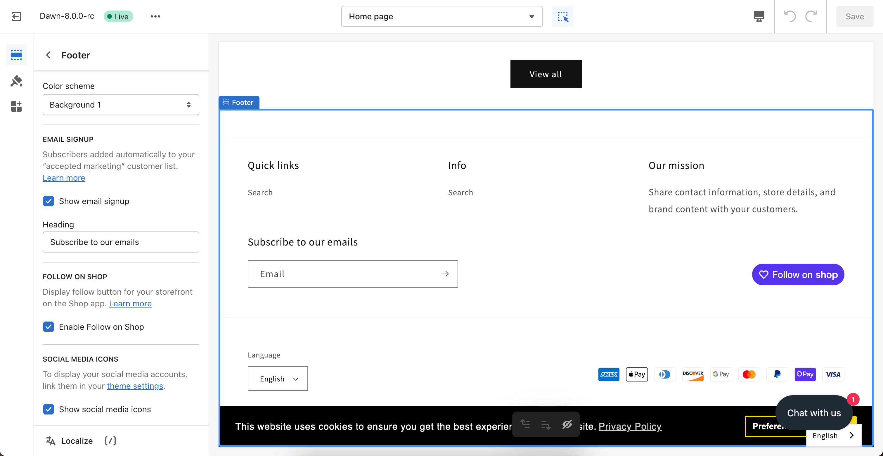Click the ellipsis menu icon next to Live
Viewport: 883px width, 456px height.
(x=156, y=16)
